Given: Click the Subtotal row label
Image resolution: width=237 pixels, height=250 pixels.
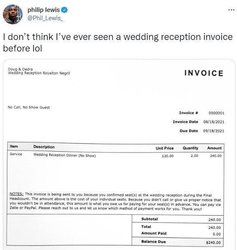Looking at the screenshot, I should pos(150,219).
